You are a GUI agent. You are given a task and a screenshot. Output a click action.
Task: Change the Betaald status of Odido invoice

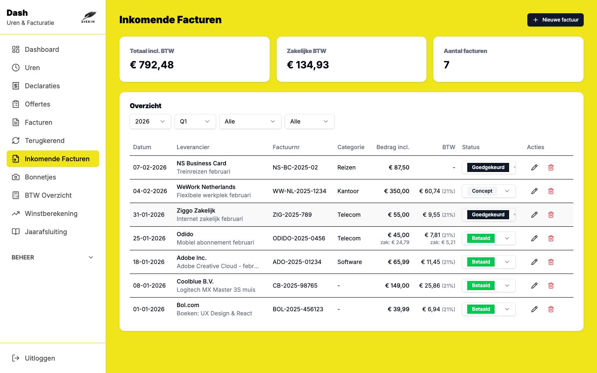(x=488, y=238)
